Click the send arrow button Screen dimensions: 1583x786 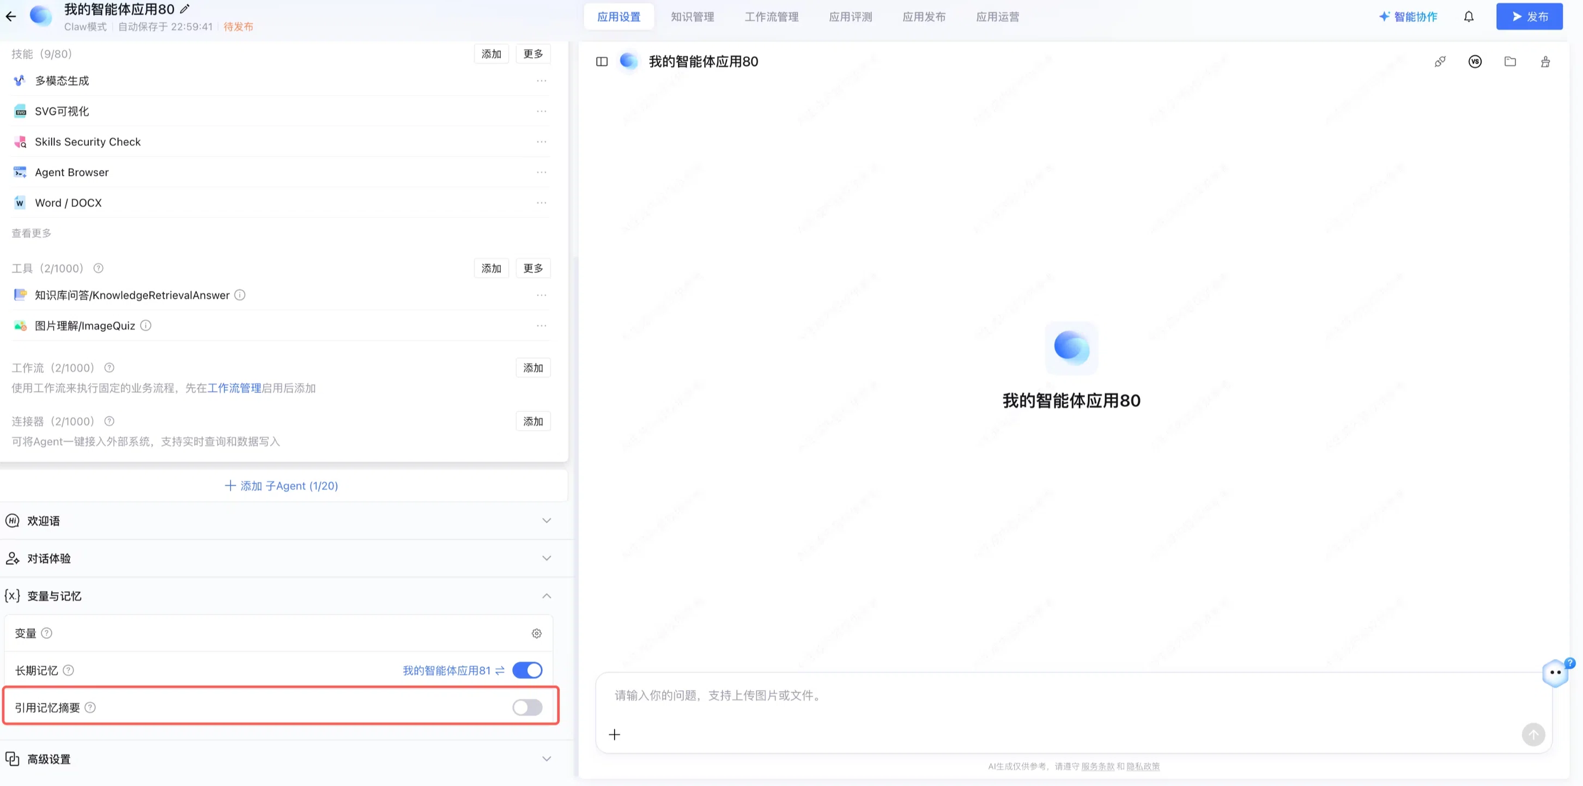(x=1533, y=734)
